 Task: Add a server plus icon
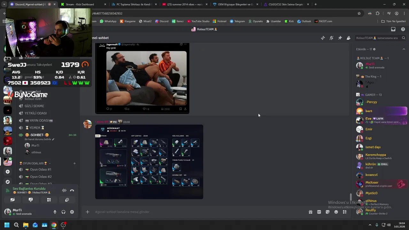tap(8, 172)
